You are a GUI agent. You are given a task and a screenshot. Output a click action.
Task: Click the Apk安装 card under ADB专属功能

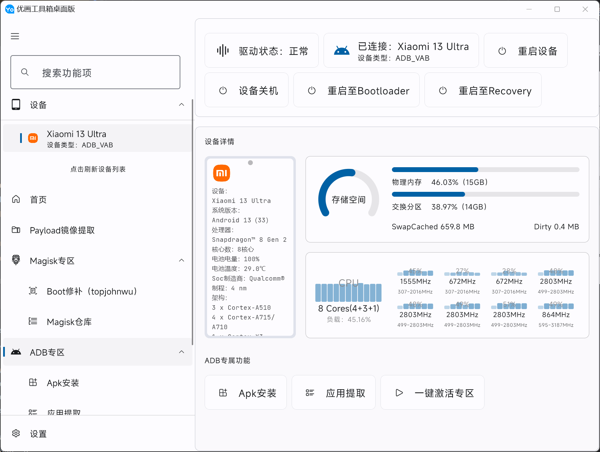click(x=246, y=393)
